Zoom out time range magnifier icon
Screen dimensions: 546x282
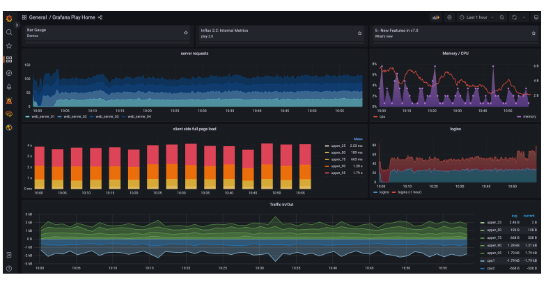tap(501, 17)
